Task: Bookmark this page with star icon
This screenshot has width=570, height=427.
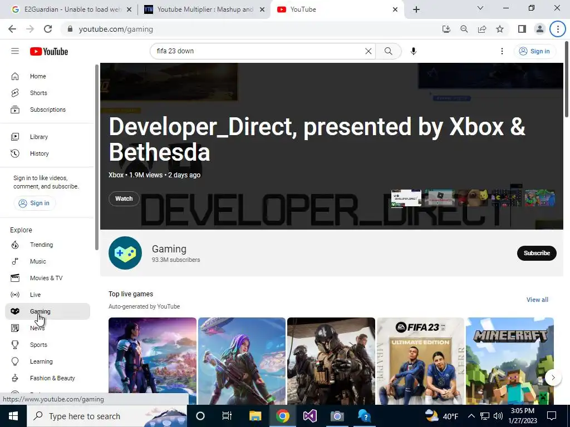Action: [500, 29]
